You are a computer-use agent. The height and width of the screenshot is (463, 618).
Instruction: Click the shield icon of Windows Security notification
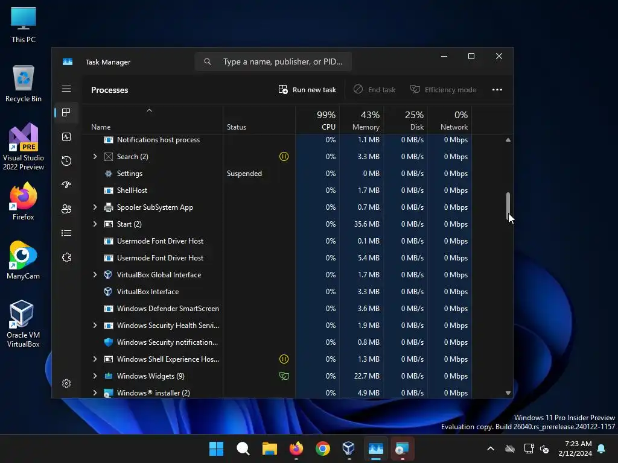click(x=109, y=342)
